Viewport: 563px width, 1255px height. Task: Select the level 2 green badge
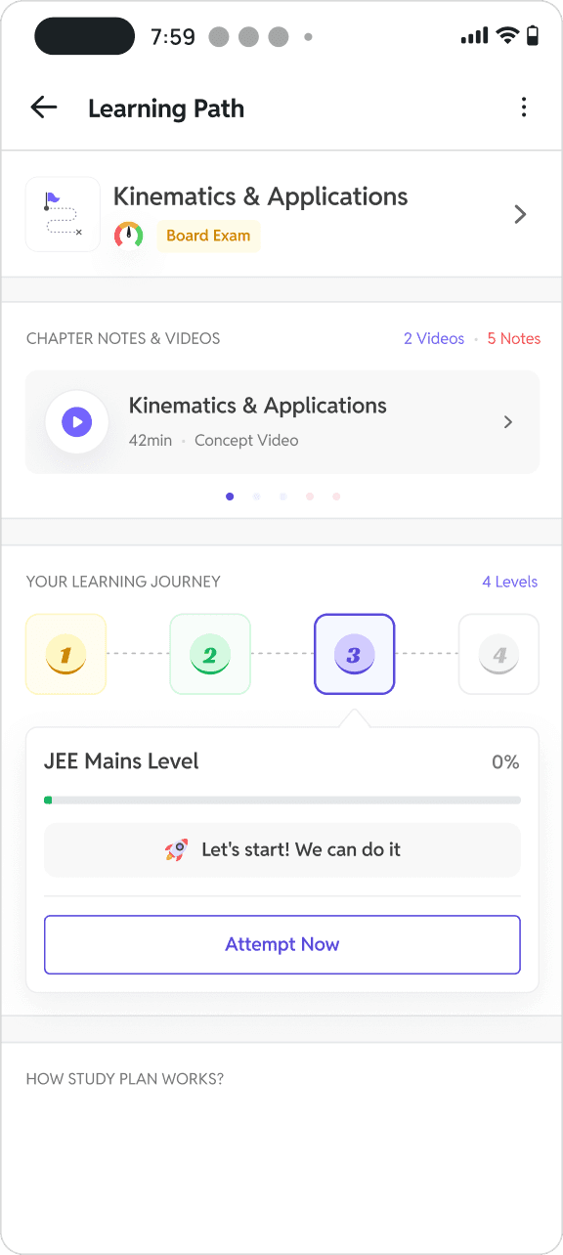[210, 654]
